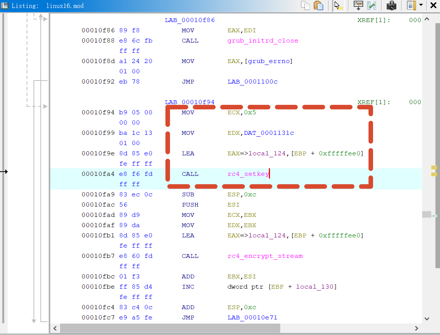Screen dimensions: 440x335
Task: Open the diff view for another program
Action: [x=372, y=6]
